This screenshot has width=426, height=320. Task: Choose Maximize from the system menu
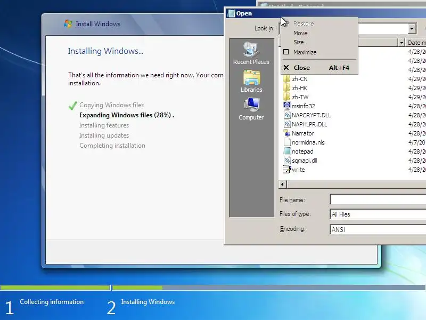pos(319,52)
